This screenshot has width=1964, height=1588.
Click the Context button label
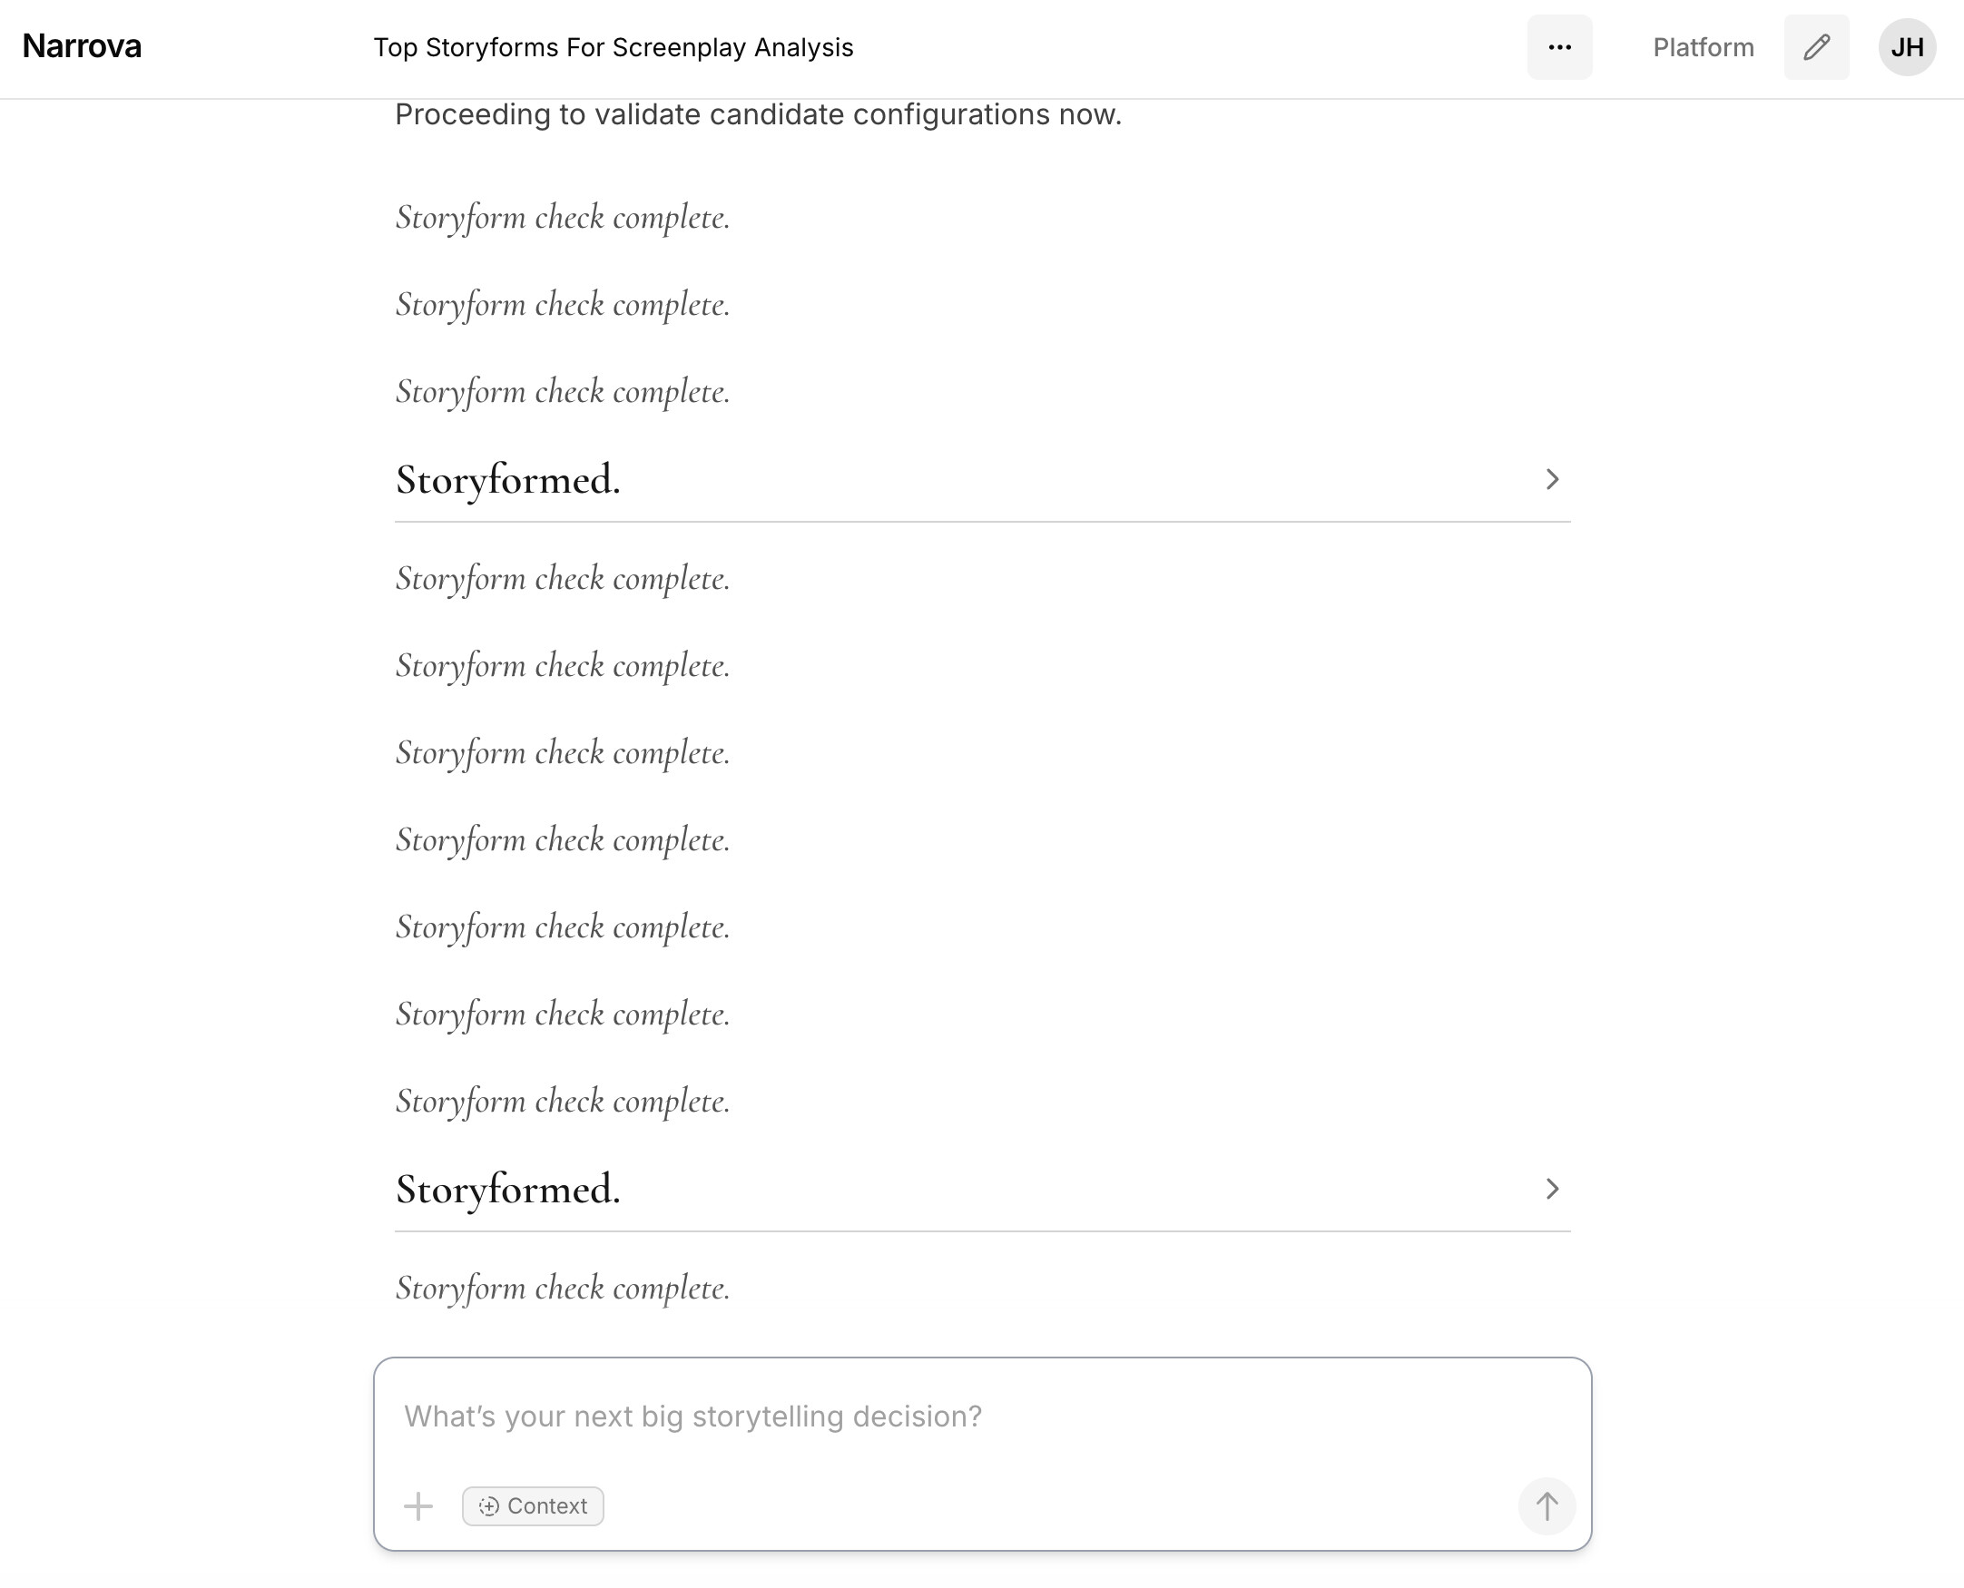(x=547, y=1505)
